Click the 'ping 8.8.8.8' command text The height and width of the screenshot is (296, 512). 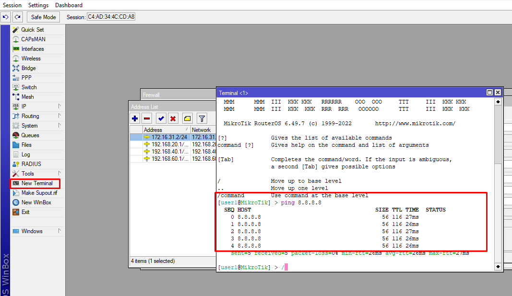tap(301, 202)
